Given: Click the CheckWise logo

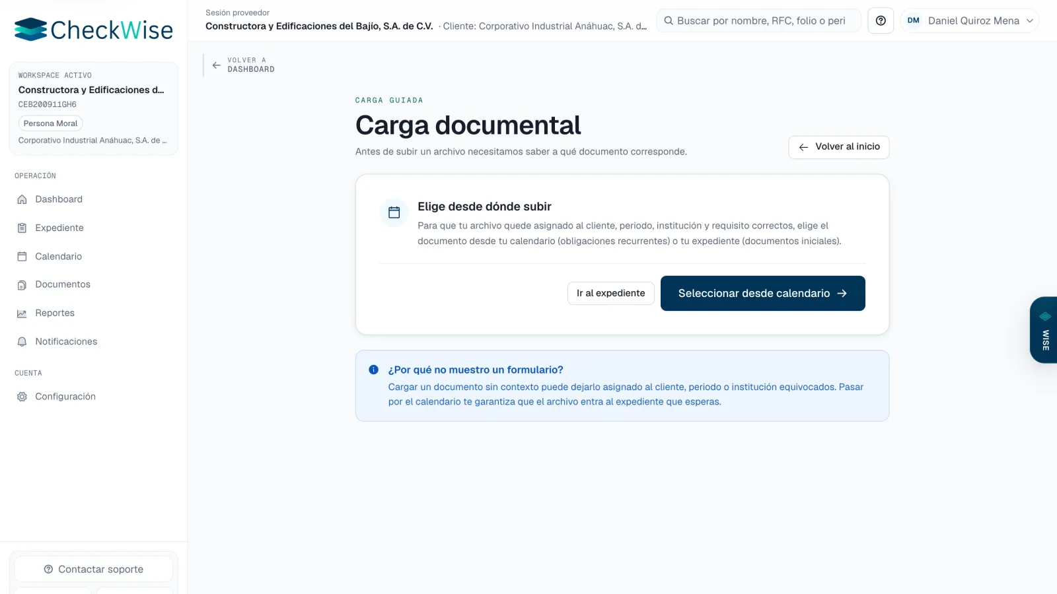Looking at the screenshot, I should click(93, 30).
